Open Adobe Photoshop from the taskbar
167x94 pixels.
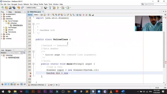27,91
